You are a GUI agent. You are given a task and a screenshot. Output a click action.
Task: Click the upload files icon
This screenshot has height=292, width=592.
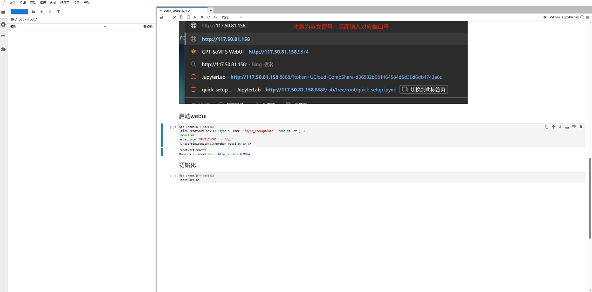point(41,12)
